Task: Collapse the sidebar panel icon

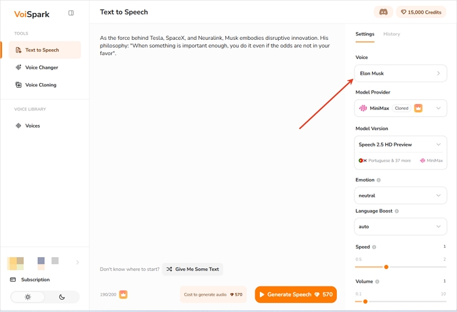Action: pyautogui.click(x=71, y=12)
